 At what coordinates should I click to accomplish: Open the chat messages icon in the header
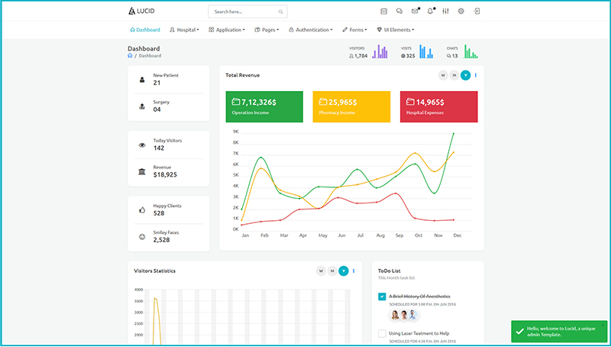pyautogui.click(x=399, y=11)
